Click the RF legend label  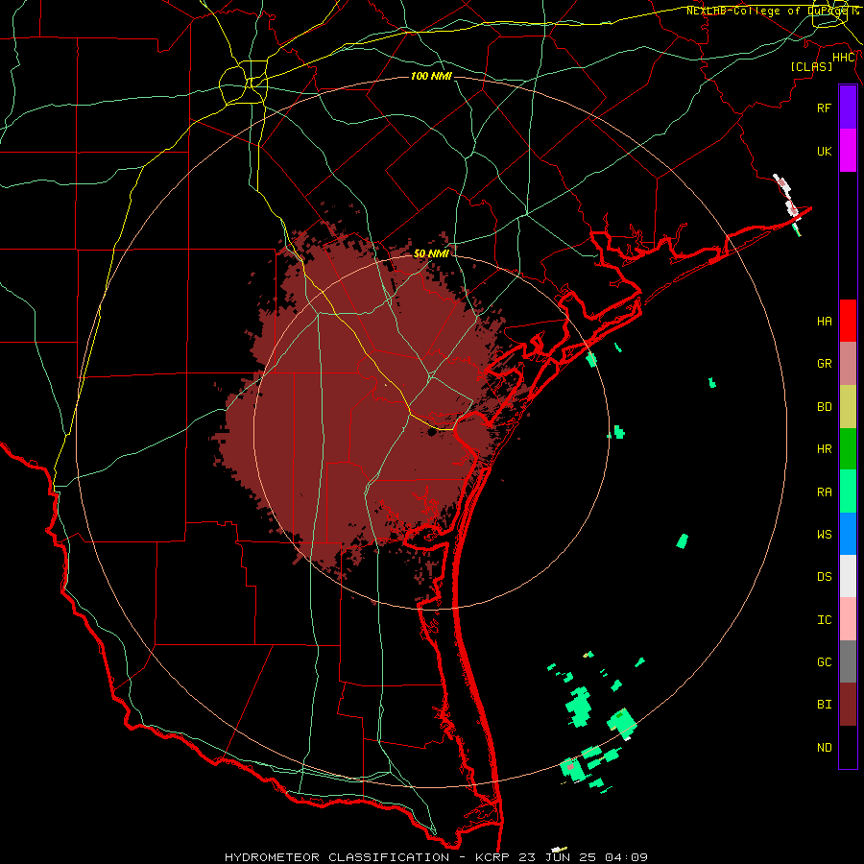[x=824, y=108]
